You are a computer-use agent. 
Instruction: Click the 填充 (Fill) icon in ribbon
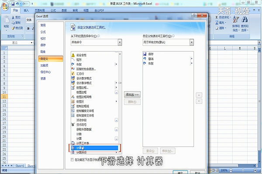point(217,23)
